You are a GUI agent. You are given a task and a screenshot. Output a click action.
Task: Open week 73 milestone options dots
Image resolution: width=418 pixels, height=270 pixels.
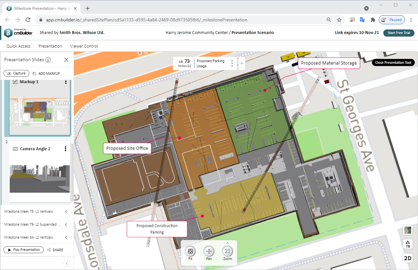(x=232, y=63)
